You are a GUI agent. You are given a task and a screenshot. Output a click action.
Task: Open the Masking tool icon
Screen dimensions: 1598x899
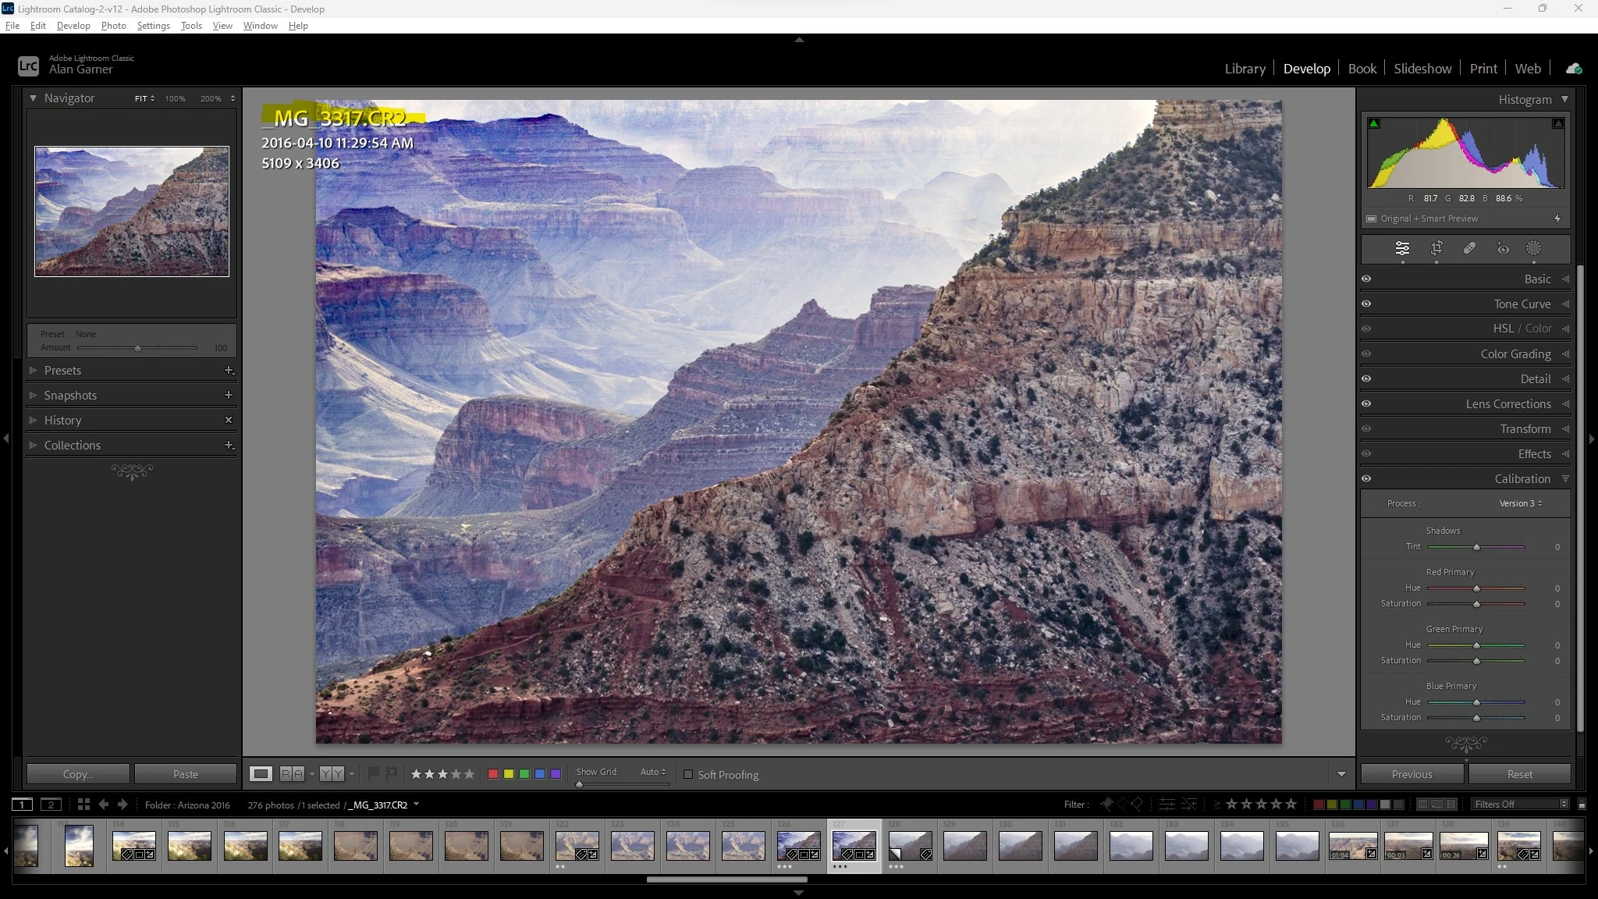point(1533,248)
